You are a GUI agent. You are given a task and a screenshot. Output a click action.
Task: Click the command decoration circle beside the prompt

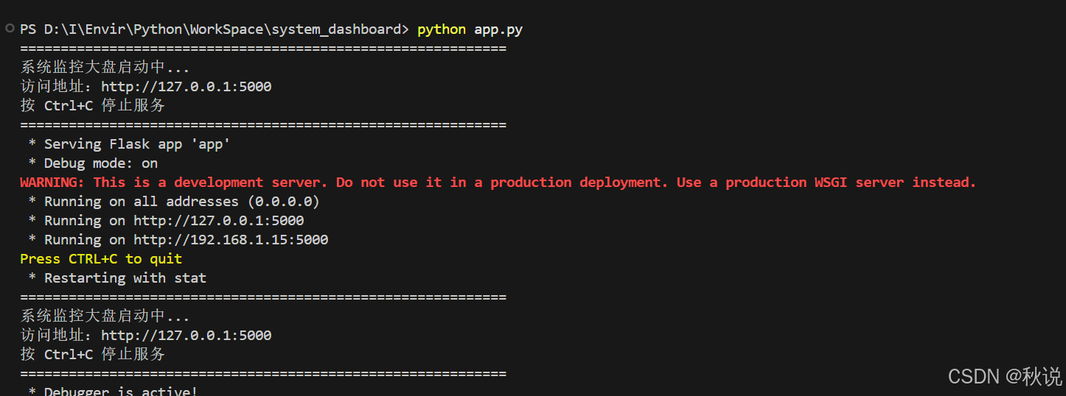9,29
